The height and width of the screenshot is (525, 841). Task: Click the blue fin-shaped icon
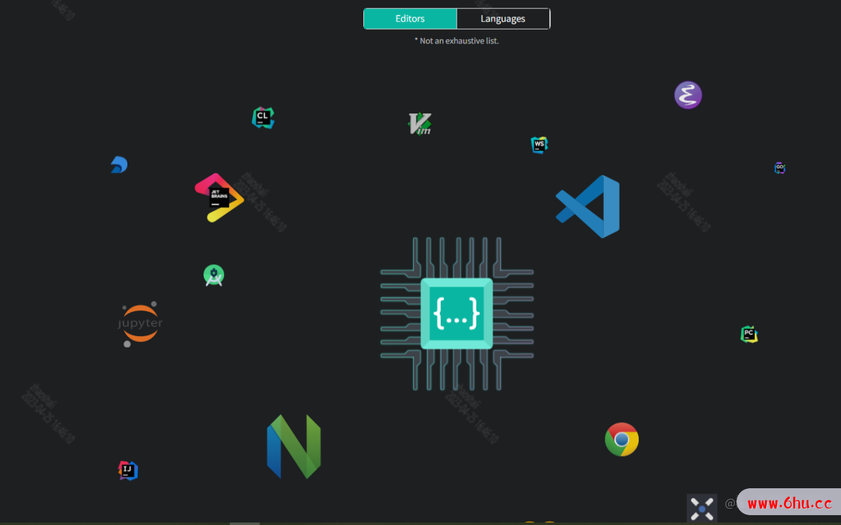(119, 165)
